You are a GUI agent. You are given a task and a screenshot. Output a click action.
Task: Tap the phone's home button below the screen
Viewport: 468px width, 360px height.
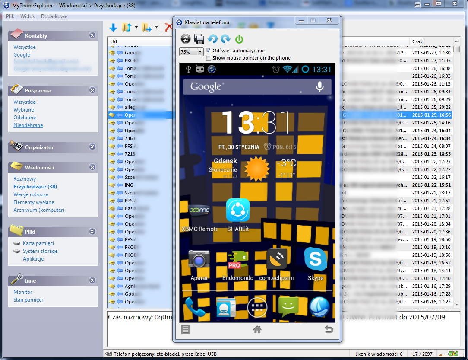click(x=257, y=330)
